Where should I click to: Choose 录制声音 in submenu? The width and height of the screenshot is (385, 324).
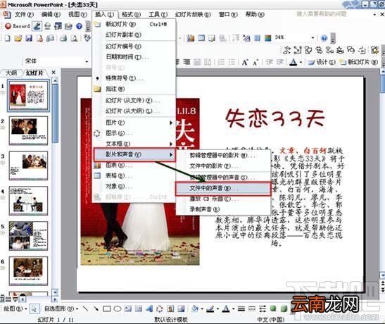(223, 209)
